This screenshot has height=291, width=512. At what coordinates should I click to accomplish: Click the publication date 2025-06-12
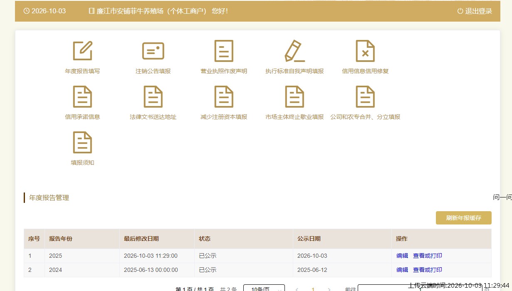click(x=312, y=270)
